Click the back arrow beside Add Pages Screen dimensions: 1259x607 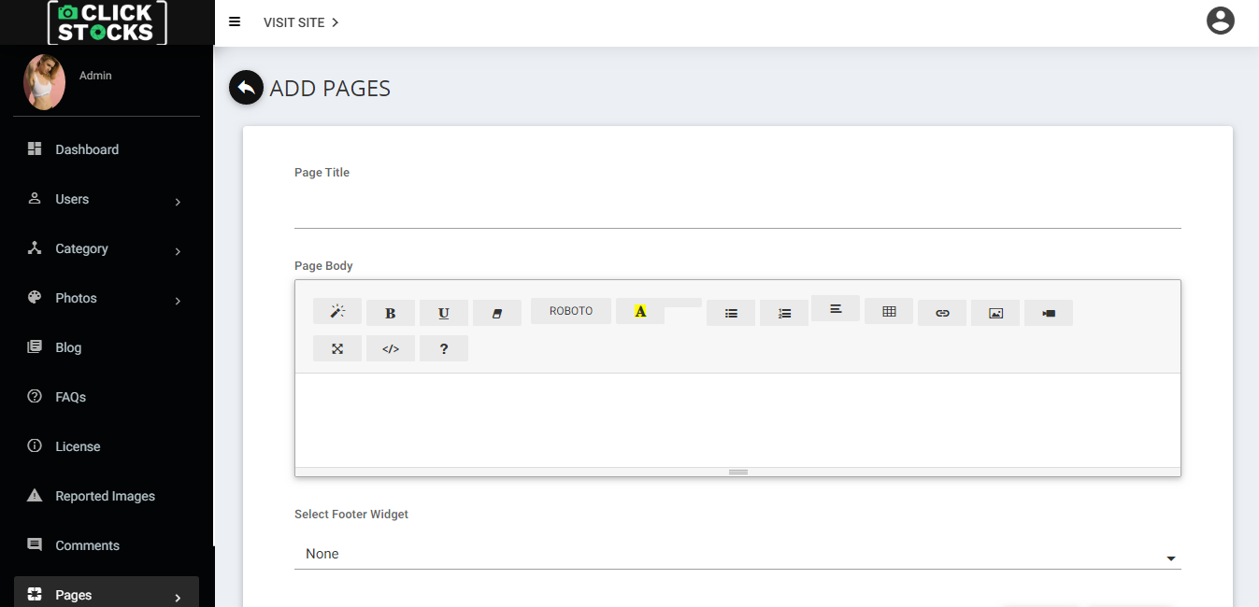tap(246, 88)
